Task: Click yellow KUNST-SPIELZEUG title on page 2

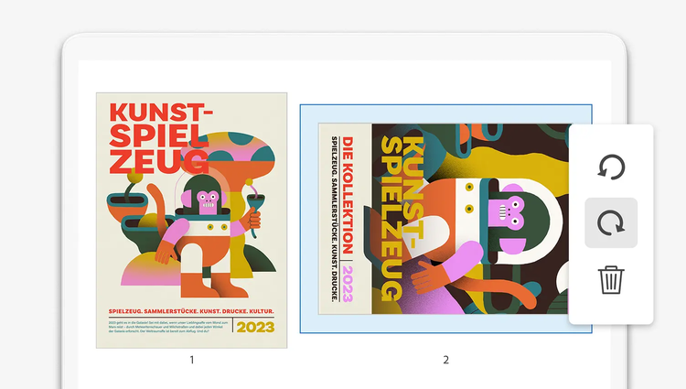Action: point(402,218)
